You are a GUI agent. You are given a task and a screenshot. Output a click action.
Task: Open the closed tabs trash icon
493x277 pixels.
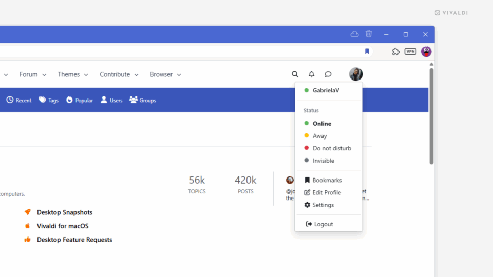click(369, 34)
